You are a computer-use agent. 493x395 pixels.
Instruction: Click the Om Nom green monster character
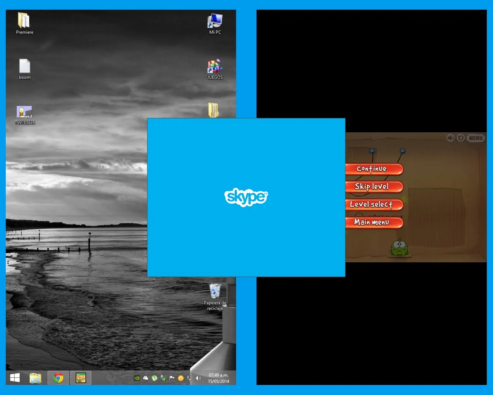point(399,247)
